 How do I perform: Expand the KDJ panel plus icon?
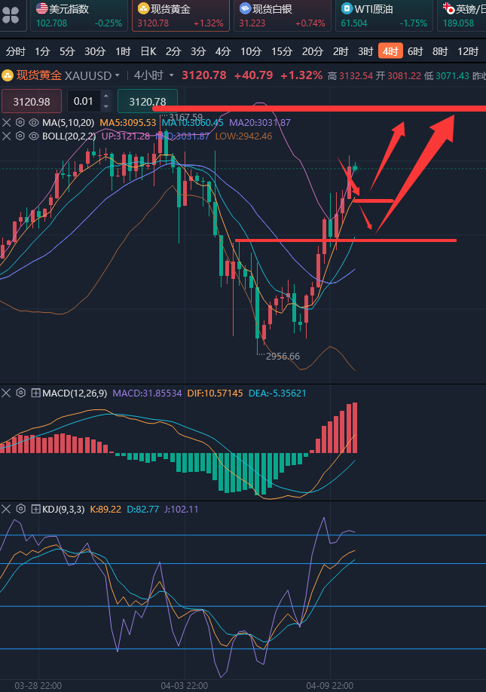35,510
